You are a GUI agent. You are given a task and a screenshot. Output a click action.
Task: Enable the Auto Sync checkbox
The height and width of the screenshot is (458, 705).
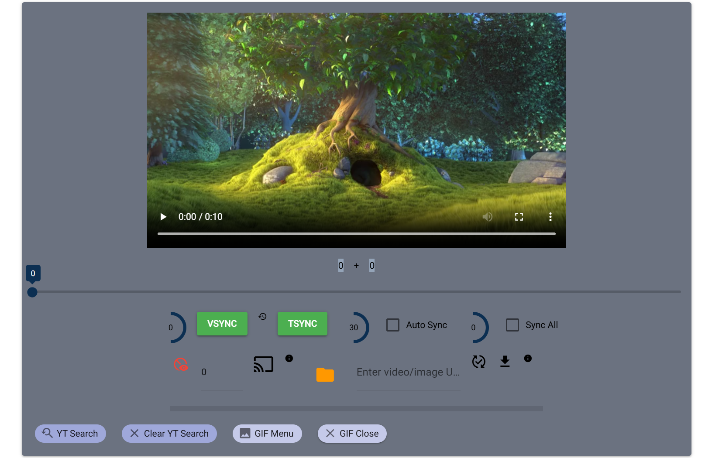pyautogui.click(x=393, y=325)
